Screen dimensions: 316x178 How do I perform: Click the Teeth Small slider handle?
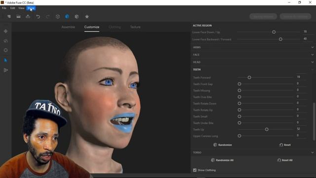coord(239,116)
